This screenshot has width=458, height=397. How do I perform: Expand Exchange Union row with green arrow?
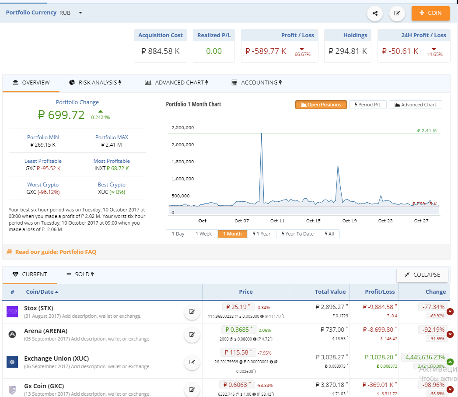tap(450, 362)
